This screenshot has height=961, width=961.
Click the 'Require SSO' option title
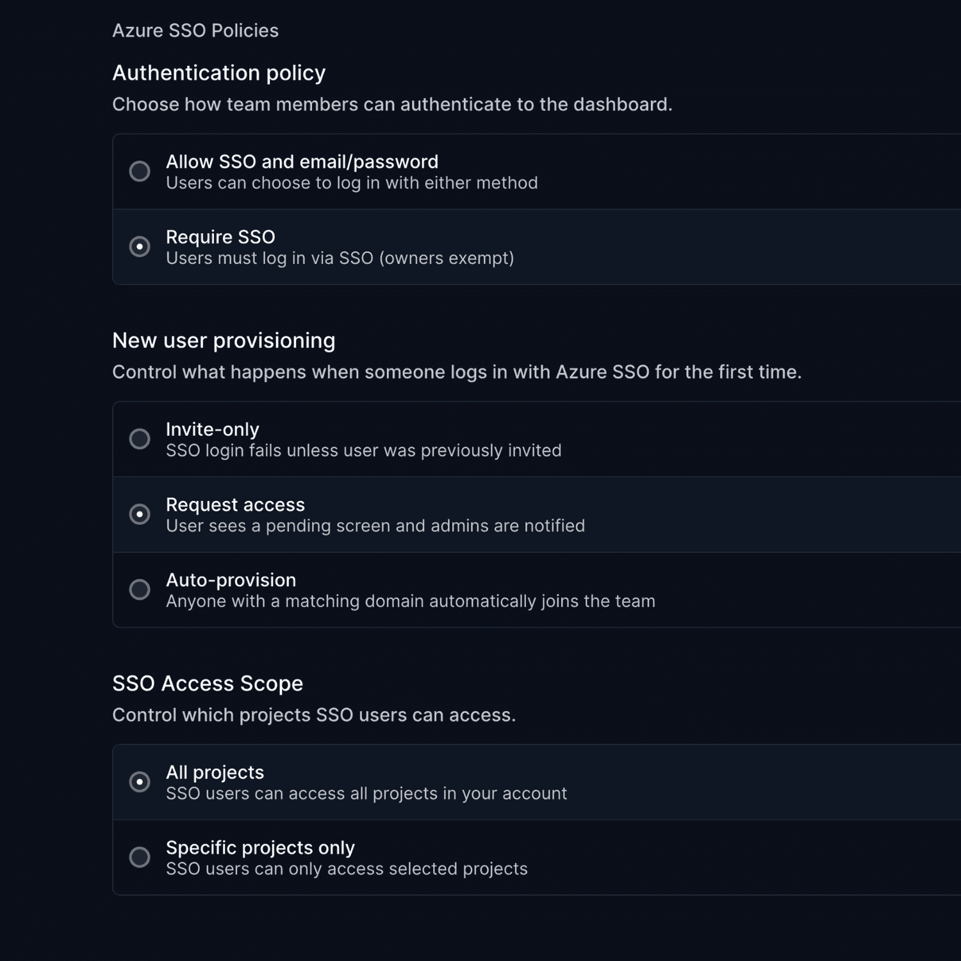tap(220, 237)
